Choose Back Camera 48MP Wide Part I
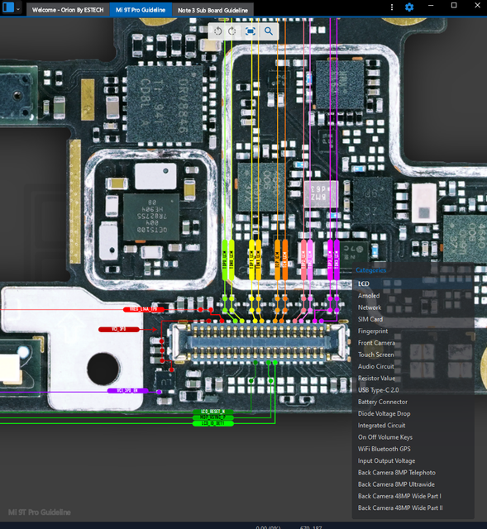This screenshot has height=529, width=487. coord(413,496)
